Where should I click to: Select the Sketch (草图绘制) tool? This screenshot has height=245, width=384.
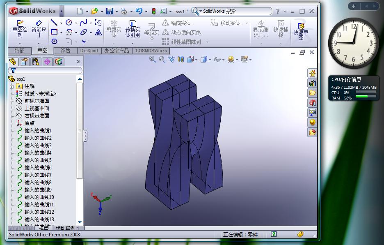[20, 29]
